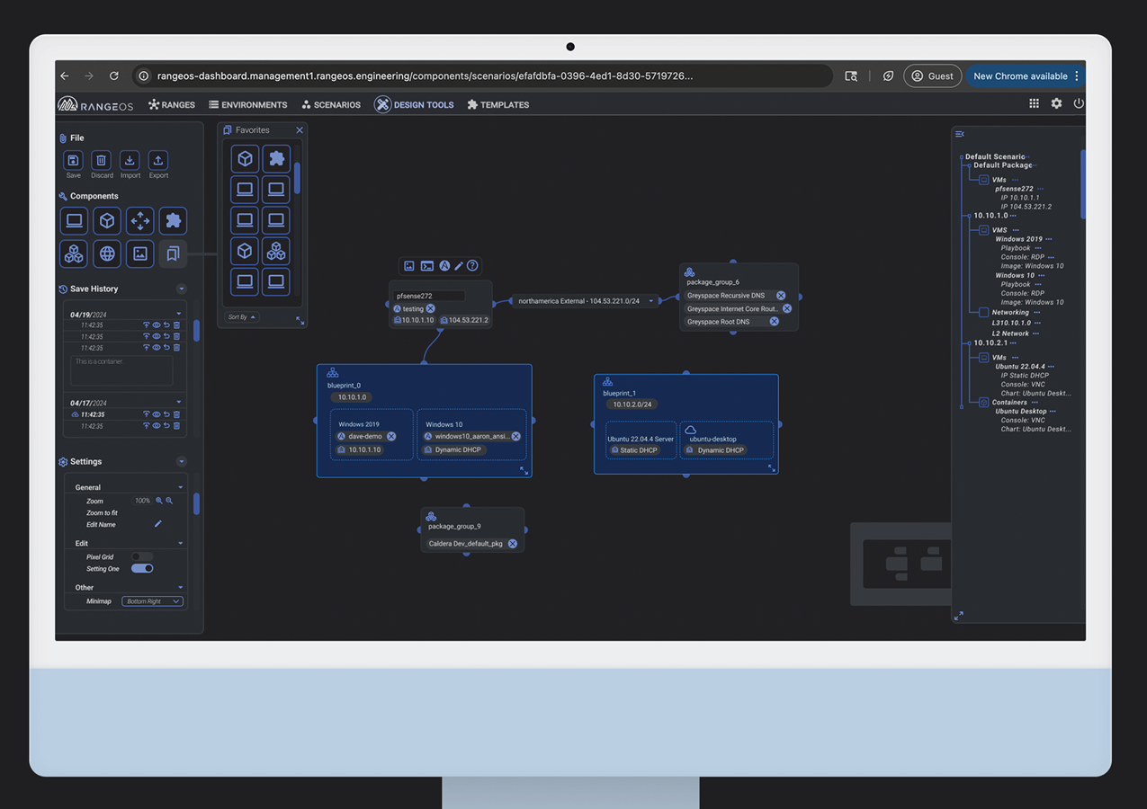Open the northamerica External network dropdown
The image size is (1147, 809).
[x=585, y=301]
